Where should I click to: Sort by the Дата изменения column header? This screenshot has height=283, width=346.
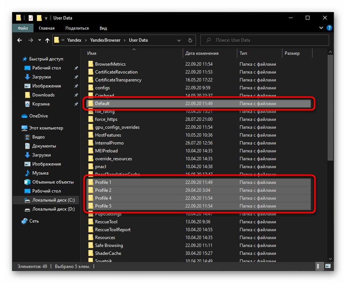click(x=202, y=53)
